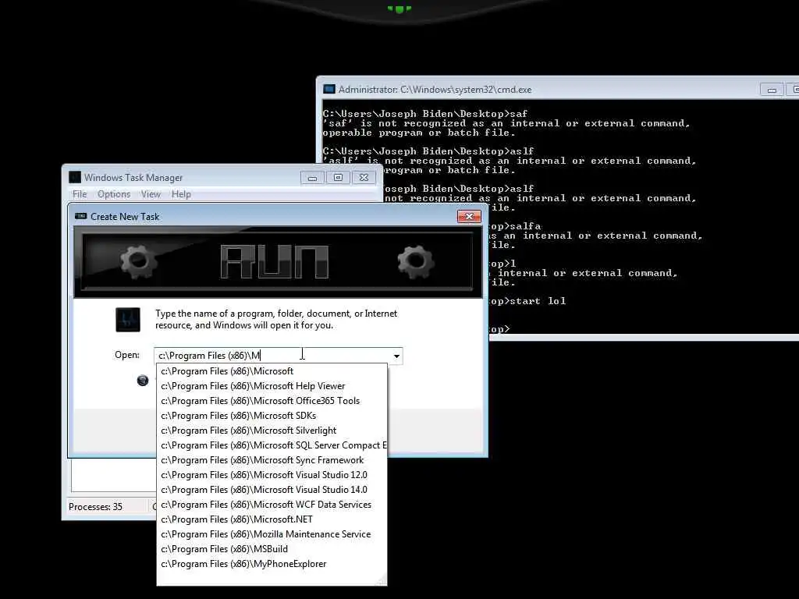Screen dimensions: 799x599
Task: Select the Microsoft Visual Studio 14.0 suggestion
Action: click(272, 490)
